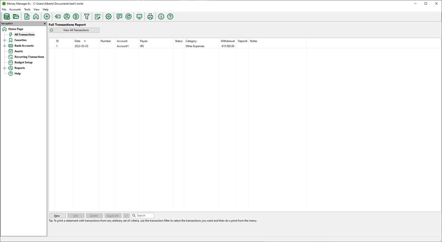Image resolution: width=442 pixels, height=242 pixels.
Task: Open the File menu
Action: (4, 9)
